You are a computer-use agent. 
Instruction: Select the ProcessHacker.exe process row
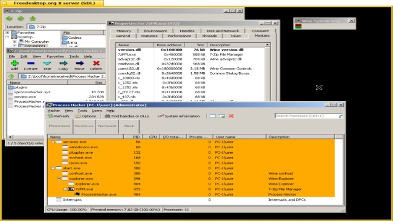click(x=98, y=194)
